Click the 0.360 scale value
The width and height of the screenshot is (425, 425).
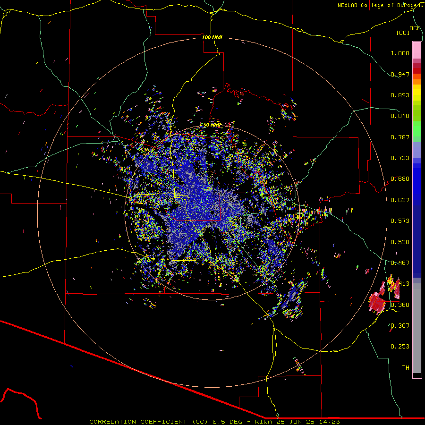point(400,305)
